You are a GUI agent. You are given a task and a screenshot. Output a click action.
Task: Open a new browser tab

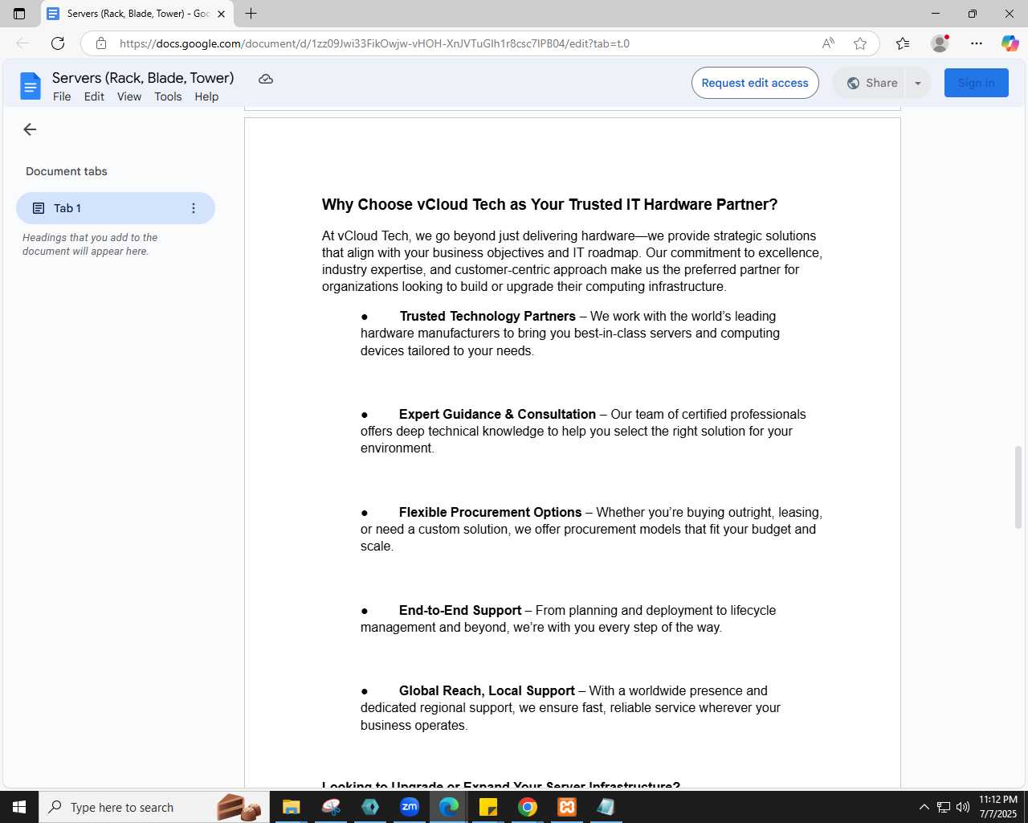[x=251, y=14]
